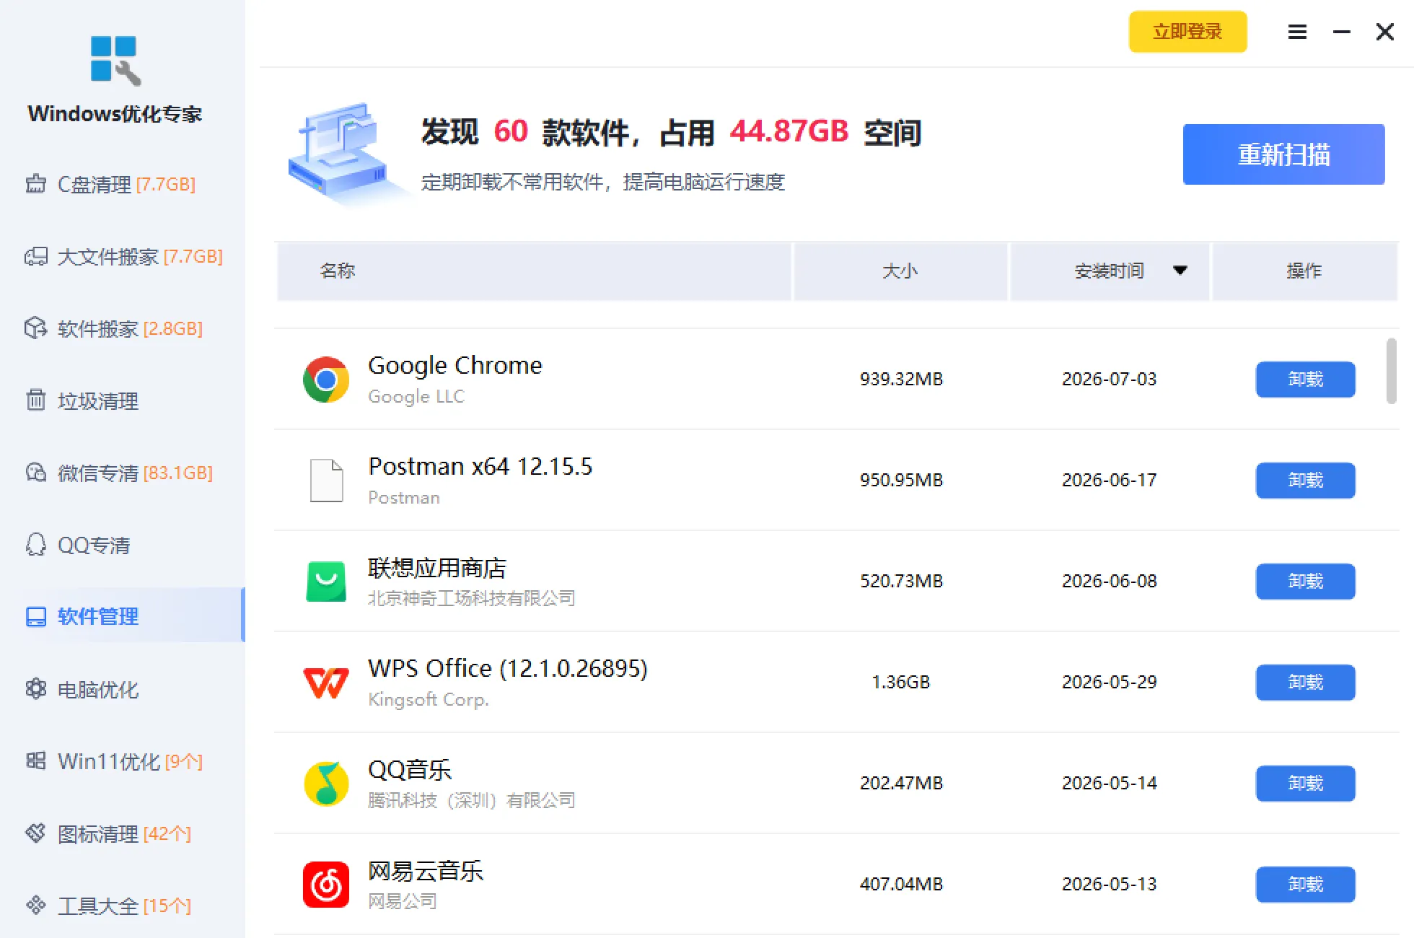Uninstall Postman x64 with 卸载 button
Image resolution: width=1414 pixels, height=938 pixels.
[x=1305, y=481]
